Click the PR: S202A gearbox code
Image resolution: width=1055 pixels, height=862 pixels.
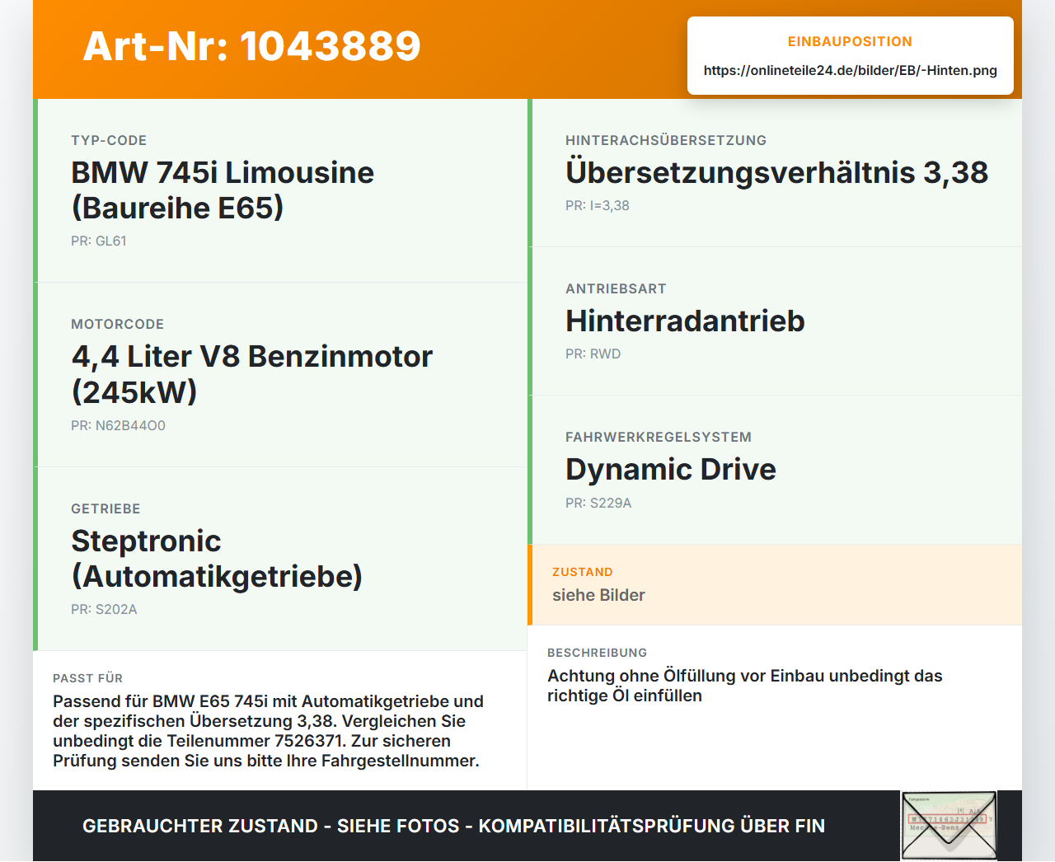[x=104, y=609]
